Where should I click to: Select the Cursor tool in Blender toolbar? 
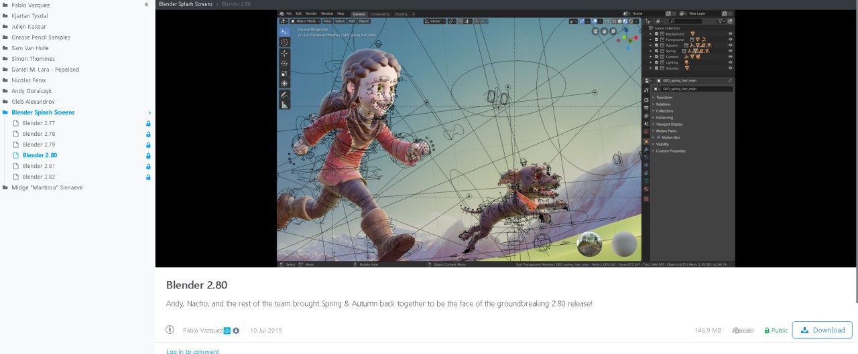tap(284, 42)
